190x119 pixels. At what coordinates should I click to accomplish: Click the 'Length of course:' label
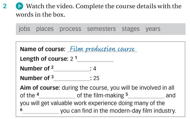pos(44,59)
